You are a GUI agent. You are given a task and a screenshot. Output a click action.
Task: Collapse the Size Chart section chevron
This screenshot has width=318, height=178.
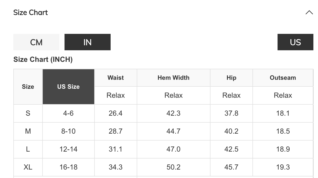[309, 12]
